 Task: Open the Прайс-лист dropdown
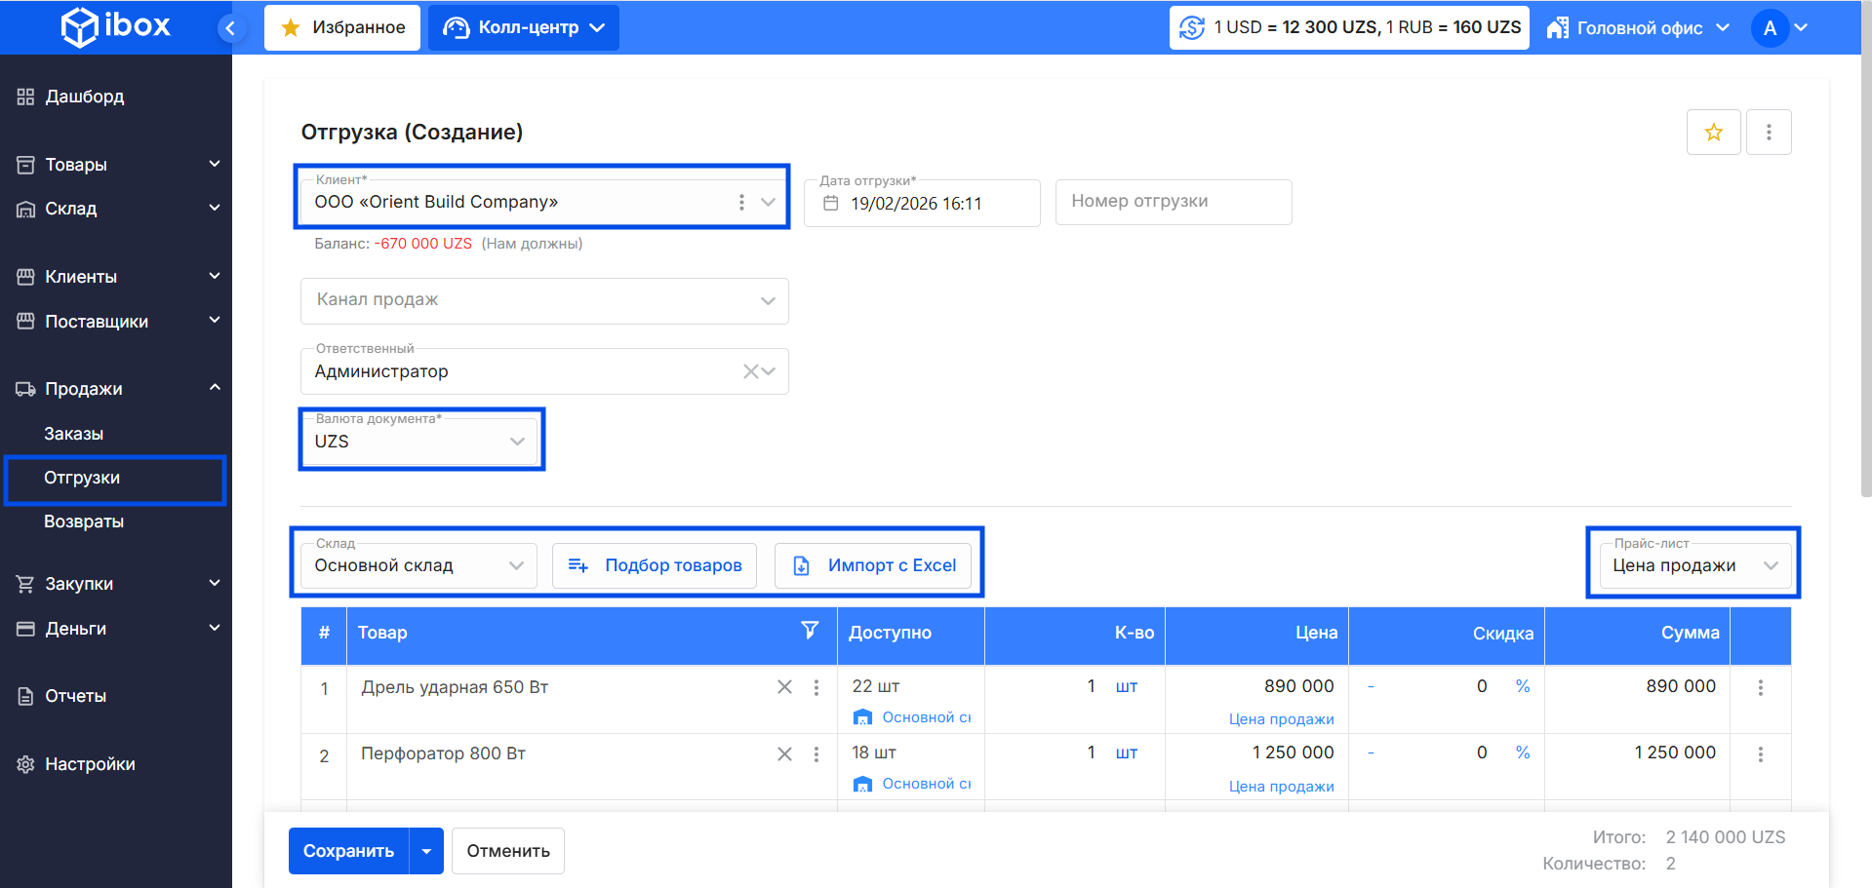[x=1770, y=565]
